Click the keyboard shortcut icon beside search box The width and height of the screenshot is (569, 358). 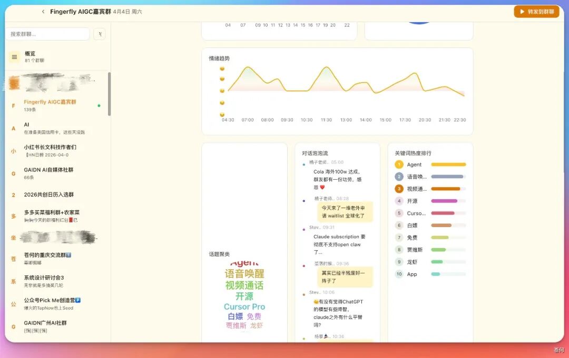99,33
